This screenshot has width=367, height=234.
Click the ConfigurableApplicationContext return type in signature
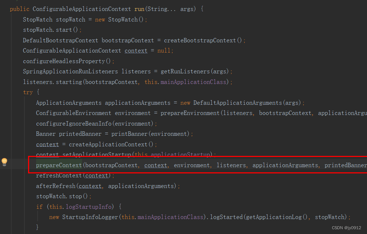(82, 9)
